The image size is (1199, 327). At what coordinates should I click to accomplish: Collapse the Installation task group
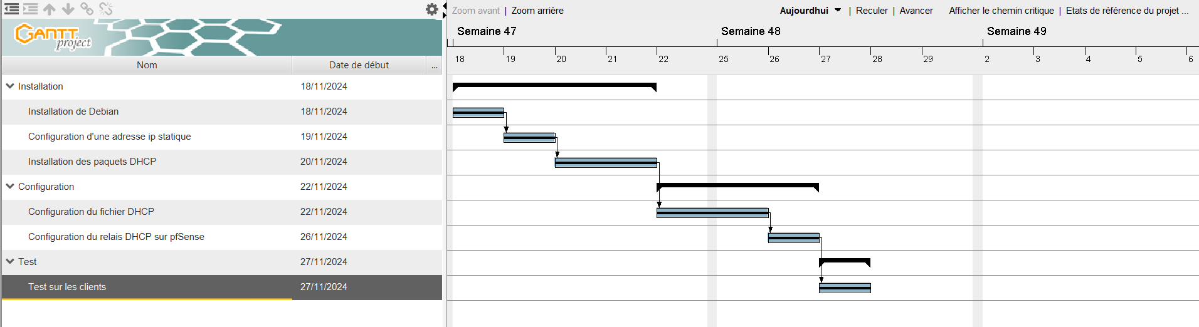click(10, 86)
